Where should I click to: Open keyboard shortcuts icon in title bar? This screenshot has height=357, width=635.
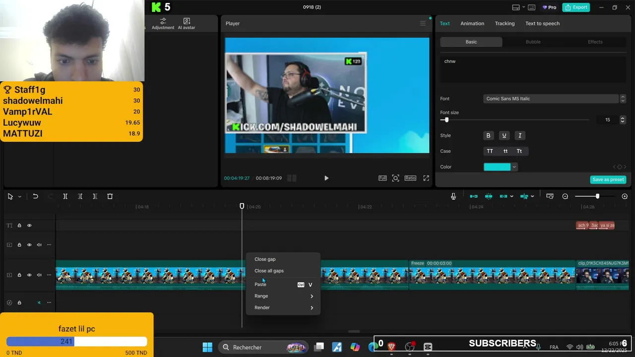(x=532, y=7)
